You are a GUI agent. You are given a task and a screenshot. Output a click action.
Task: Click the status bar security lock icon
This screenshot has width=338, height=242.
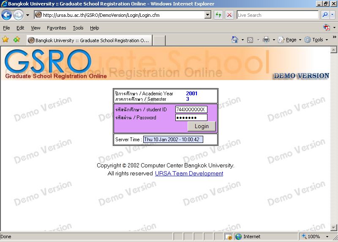[x=228, y=237]
